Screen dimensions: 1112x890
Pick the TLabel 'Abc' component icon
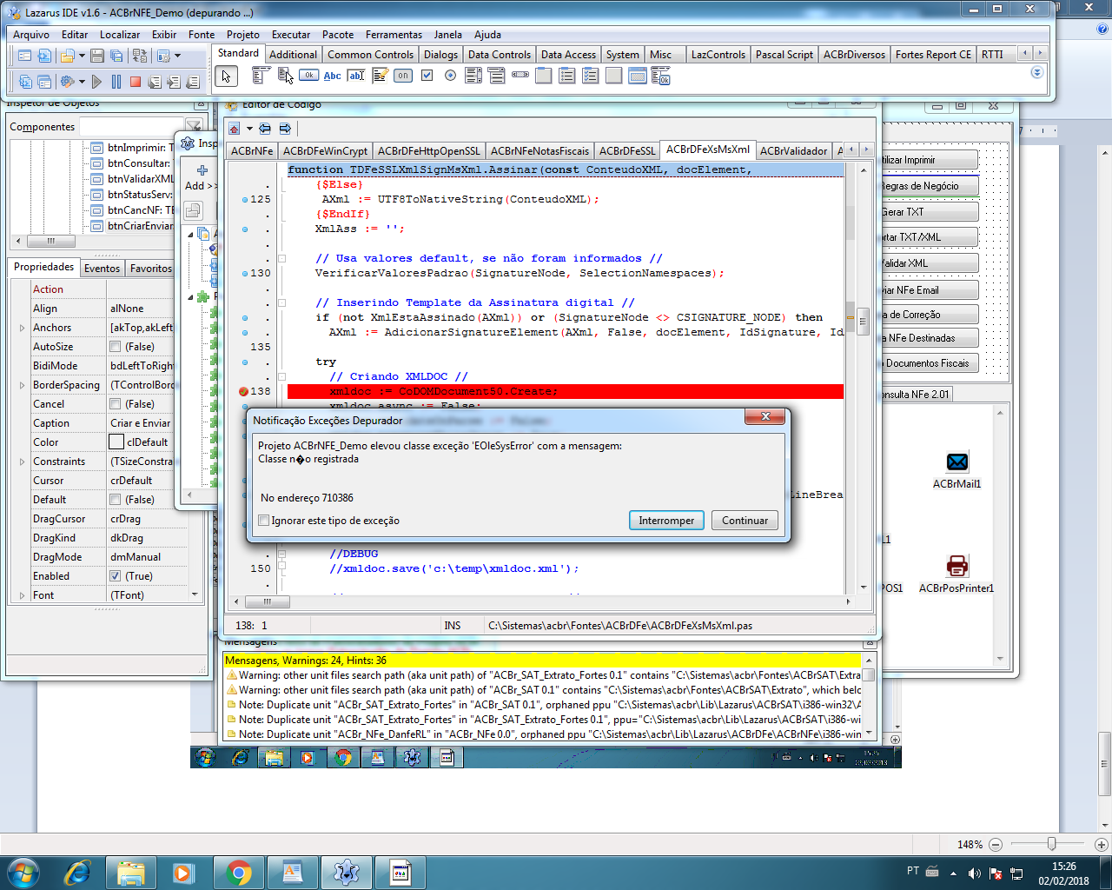pyautogui.click(x=332, y=76)
